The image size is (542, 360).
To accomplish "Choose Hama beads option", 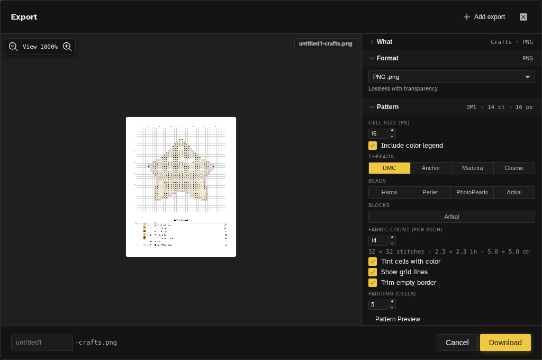I will [x=389, y=192].
